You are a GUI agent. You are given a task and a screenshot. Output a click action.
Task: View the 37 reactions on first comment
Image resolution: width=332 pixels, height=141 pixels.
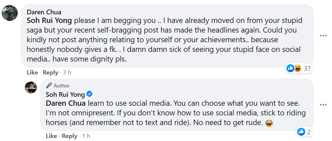click(x=307, y=69)
